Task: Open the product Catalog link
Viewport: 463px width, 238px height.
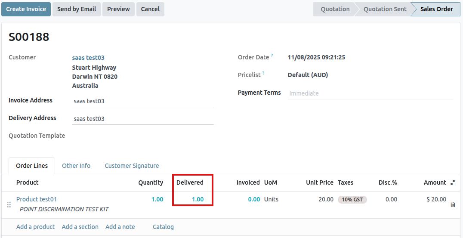Action: [x=163, y=227]
